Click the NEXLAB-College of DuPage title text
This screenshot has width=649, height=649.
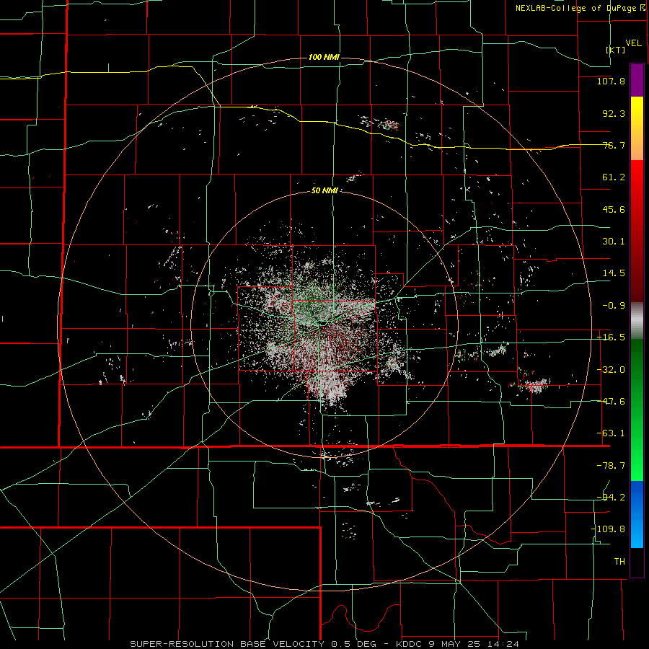(x=576, y=8)
